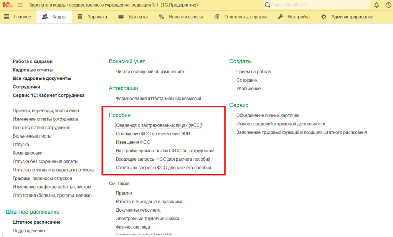Open the notifications bell

coord(376,5)
